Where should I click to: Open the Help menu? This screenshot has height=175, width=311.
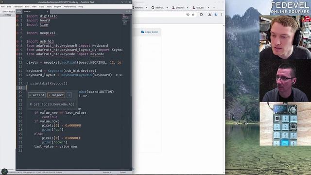(x=81, y=6)
